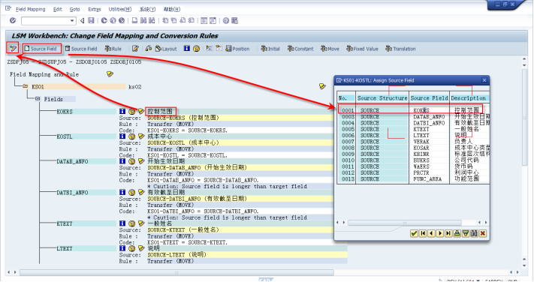Click the Next Page icon in standard toolbar

click(x=183, y=21)
